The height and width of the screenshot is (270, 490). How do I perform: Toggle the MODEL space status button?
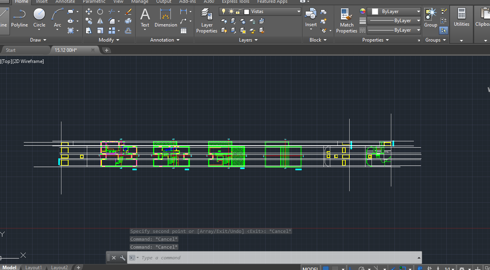310,268
